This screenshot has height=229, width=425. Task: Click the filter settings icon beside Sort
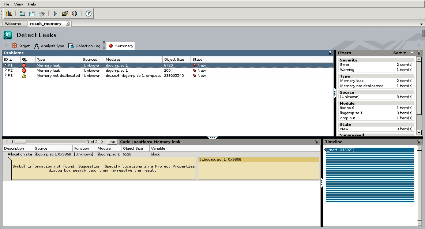(411, 53)
